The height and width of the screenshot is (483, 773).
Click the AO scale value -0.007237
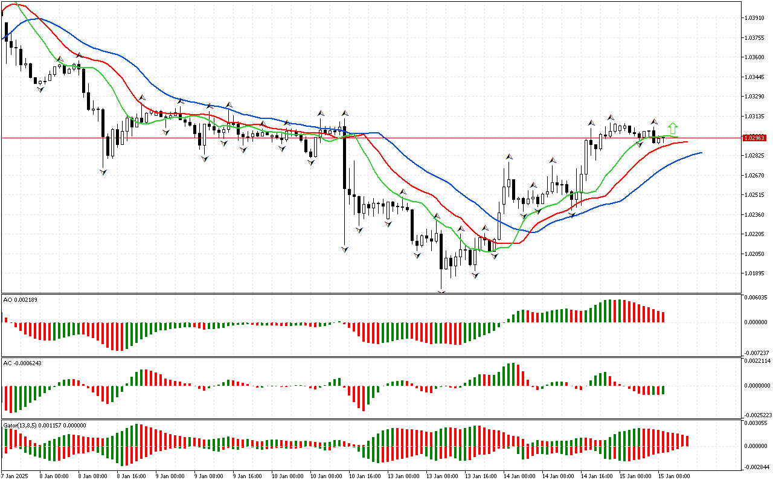click(756, 353)
